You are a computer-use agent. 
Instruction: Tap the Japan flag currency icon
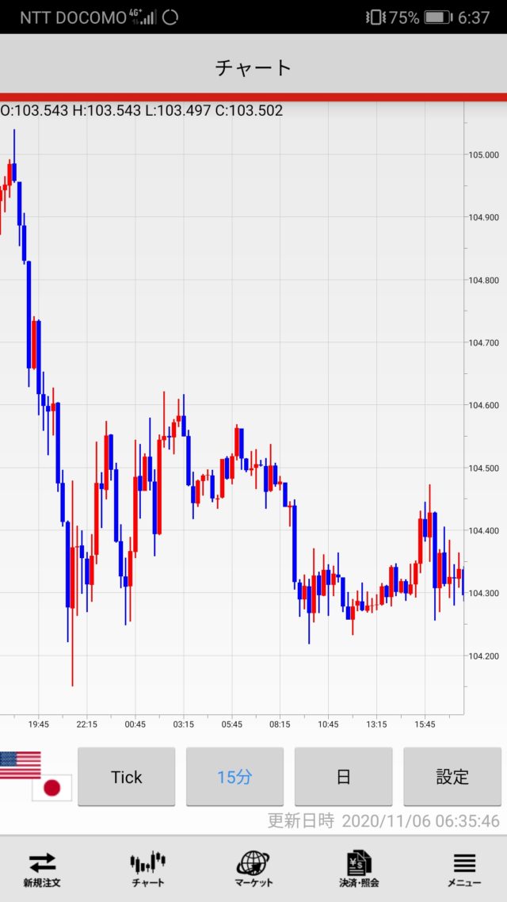(x=51, y=787)
